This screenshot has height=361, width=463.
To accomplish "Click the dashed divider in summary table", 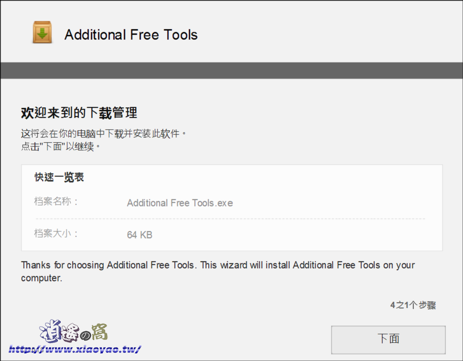I will pyautogui.click(x=230, y=219).
